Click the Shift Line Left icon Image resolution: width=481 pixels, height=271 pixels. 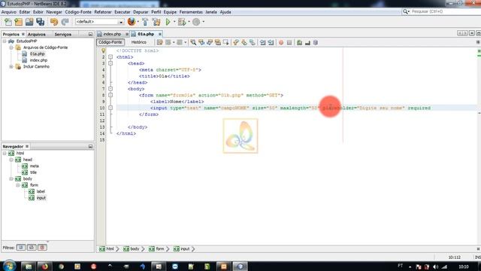(262, 42)
